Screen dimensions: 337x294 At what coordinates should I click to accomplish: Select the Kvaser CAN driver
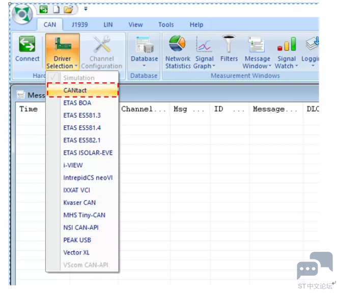click(82, 202)
